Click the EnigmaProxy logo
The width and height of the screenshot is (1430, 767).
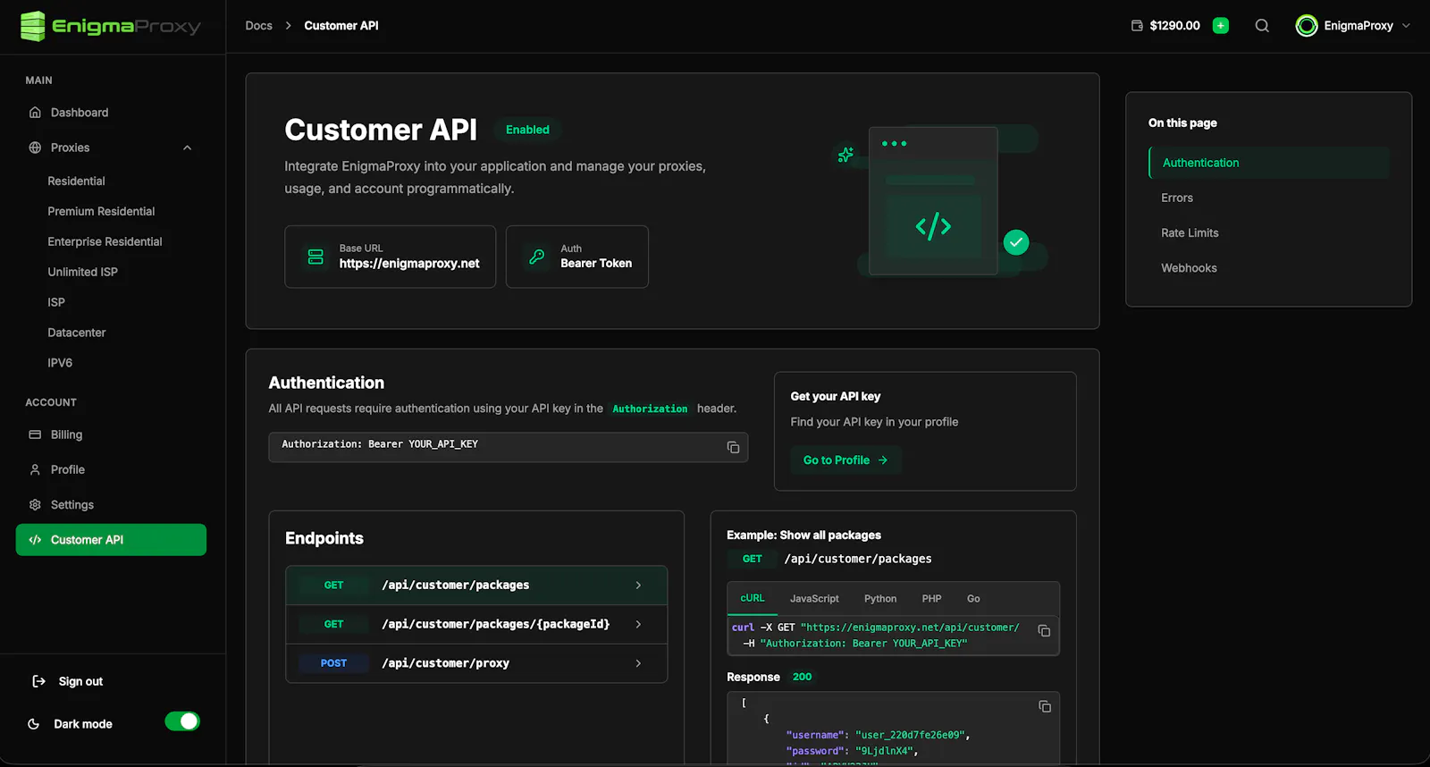point(110,26)
